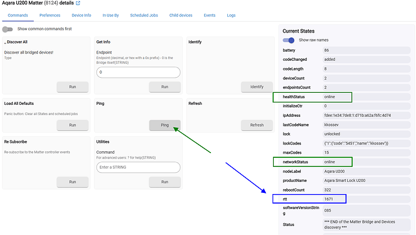
Task: Open the Logs tab
Action: tap(231, 16)
